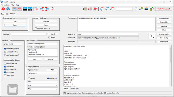Select the References radio button
Image resolution: width=174 pixels, height=97 pixels.
click(48, 78)
